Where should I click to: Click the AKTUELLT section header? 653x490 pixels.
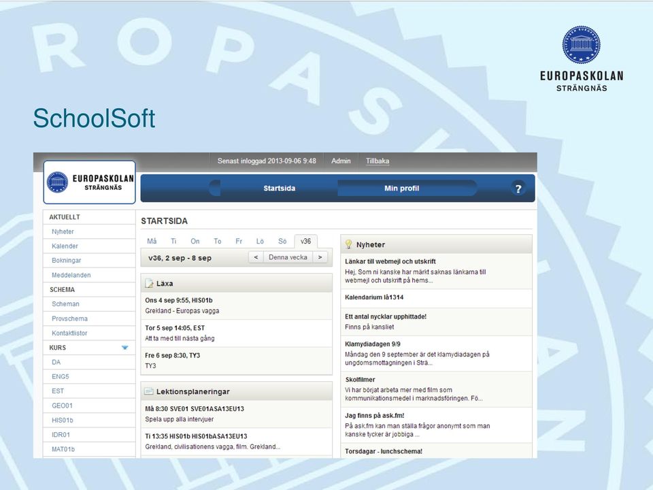[x=65, y=217]
